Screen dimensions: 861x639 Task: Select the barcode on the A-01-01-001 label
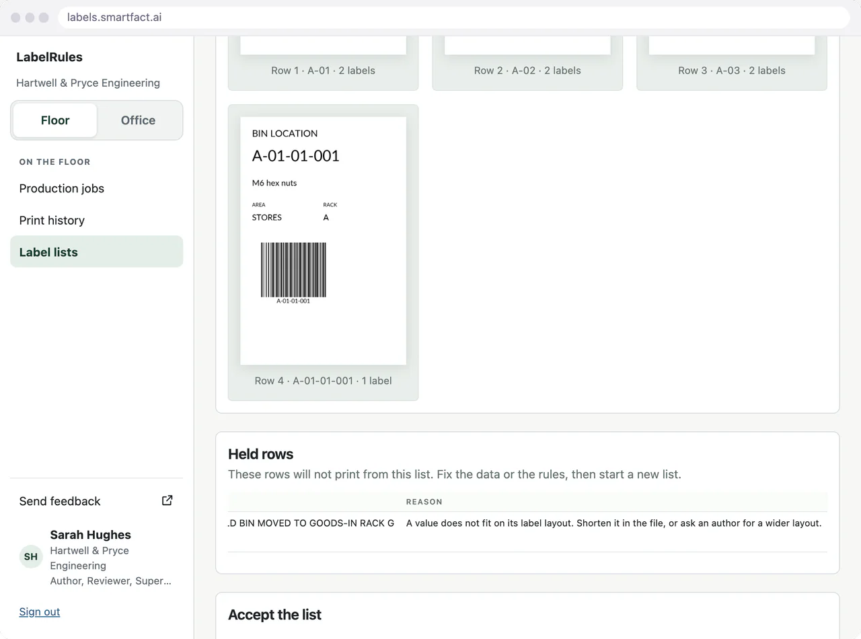coord(293,270)
